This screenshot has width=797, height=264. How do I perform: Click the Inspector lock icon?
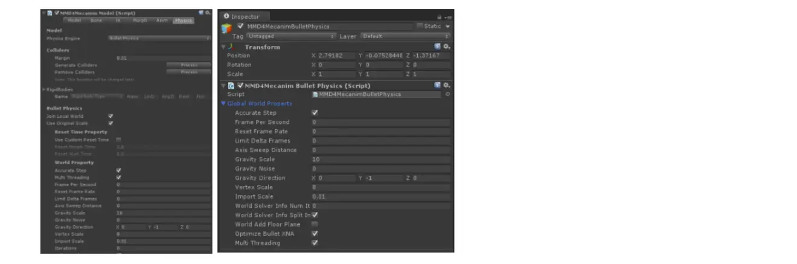click(440, 17)
